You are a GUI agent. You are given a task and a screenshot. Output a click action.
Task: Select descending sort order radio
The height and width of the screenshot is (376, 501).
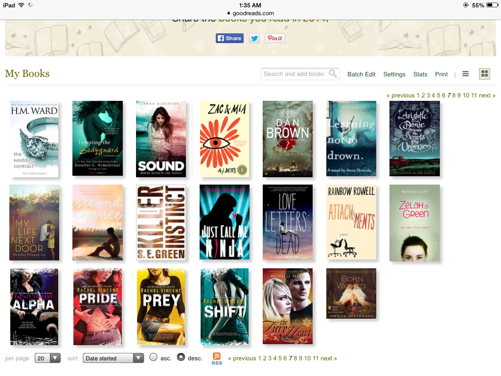[181, 357]
